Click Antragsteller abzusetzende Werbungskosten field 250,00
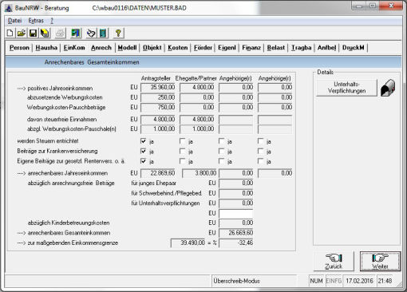The image size is (407, 292). (158, 97)
